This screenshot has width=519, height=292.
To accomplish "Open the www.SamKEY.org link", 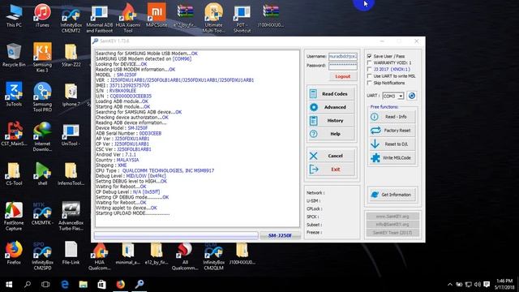I will coord(392,217).
